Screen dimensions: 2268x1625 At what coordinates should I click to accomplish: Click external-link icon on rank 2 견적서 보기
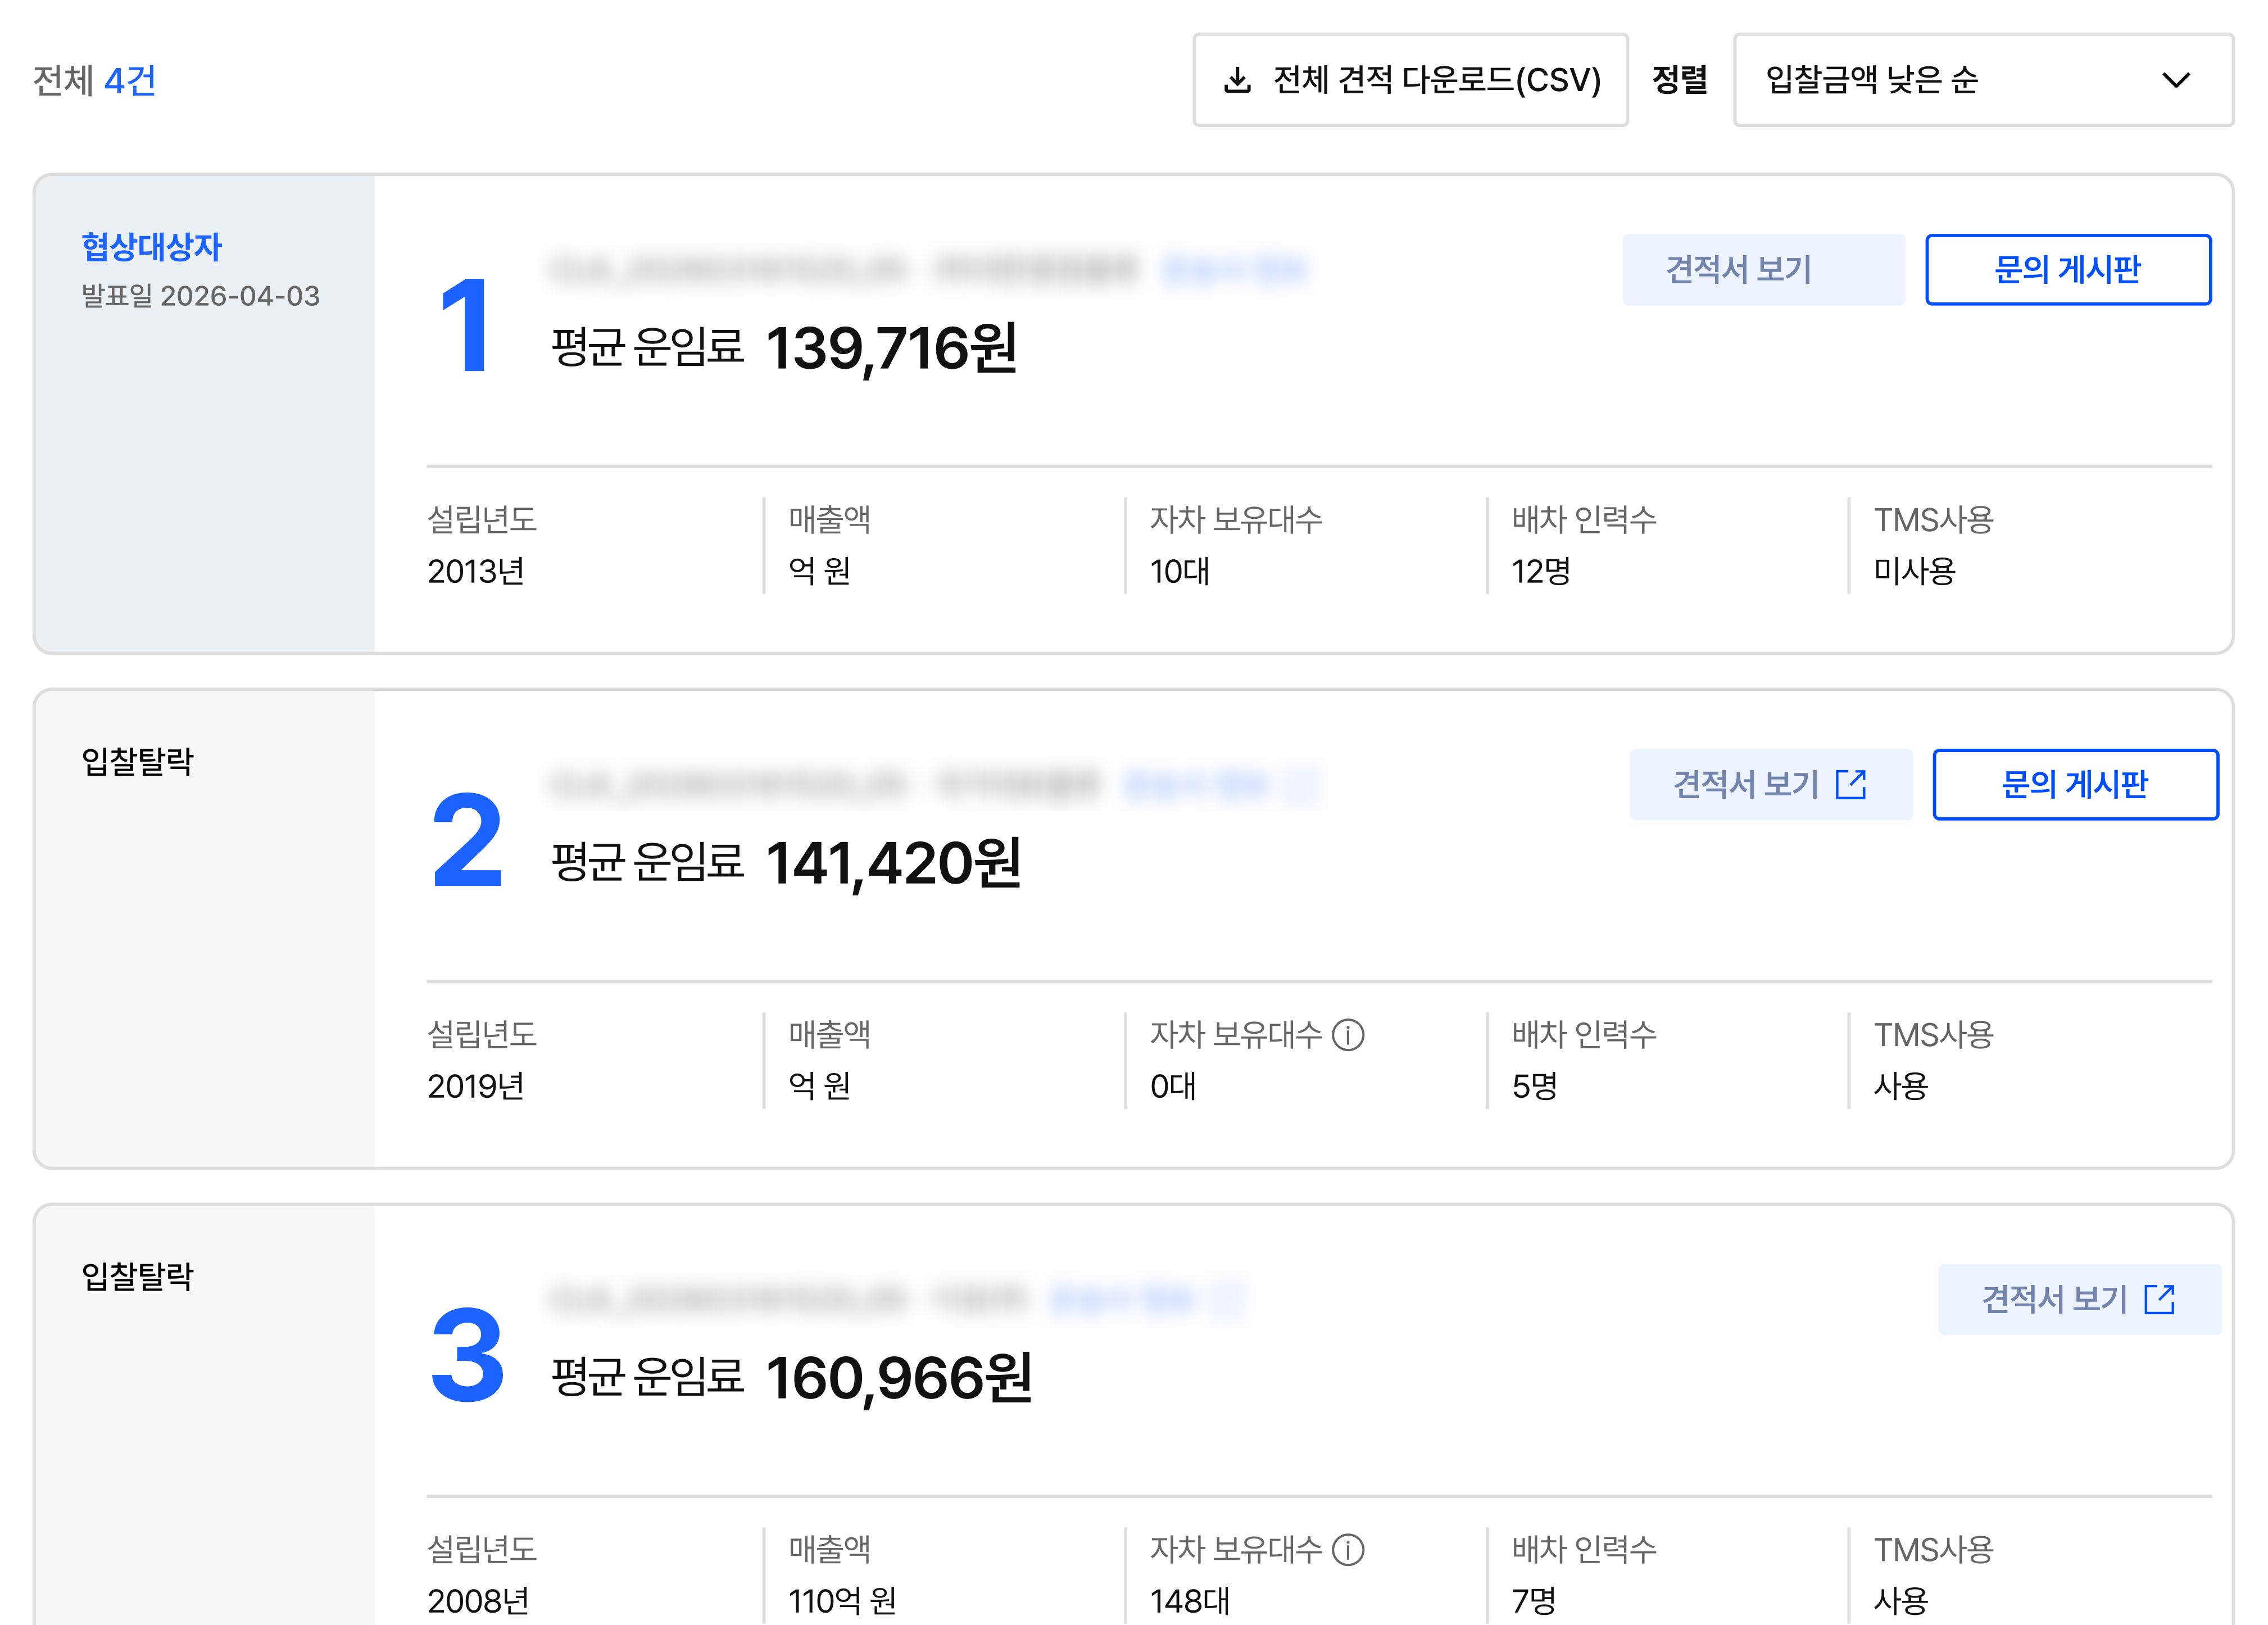1851,785
